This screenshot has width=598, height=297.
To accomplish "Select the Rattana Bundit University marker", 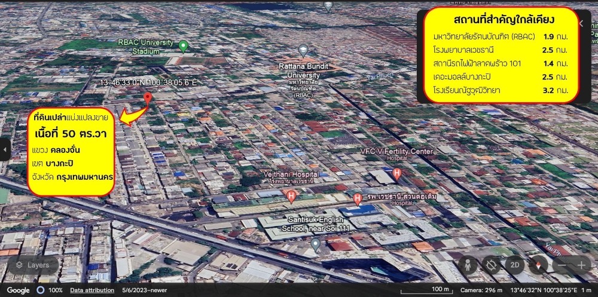I will [x=304, y=51].
